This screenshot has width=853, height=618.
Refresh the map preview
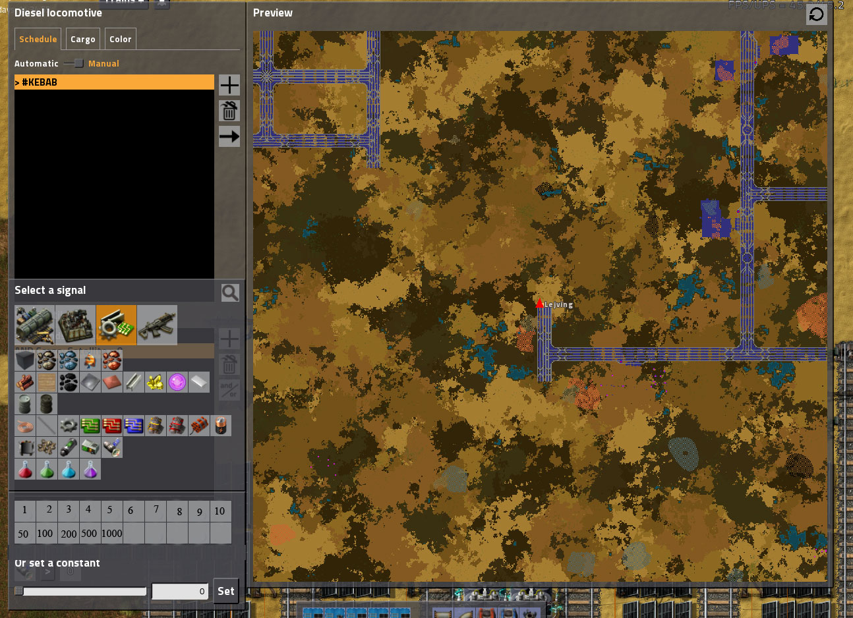click(x=816, y=14)
